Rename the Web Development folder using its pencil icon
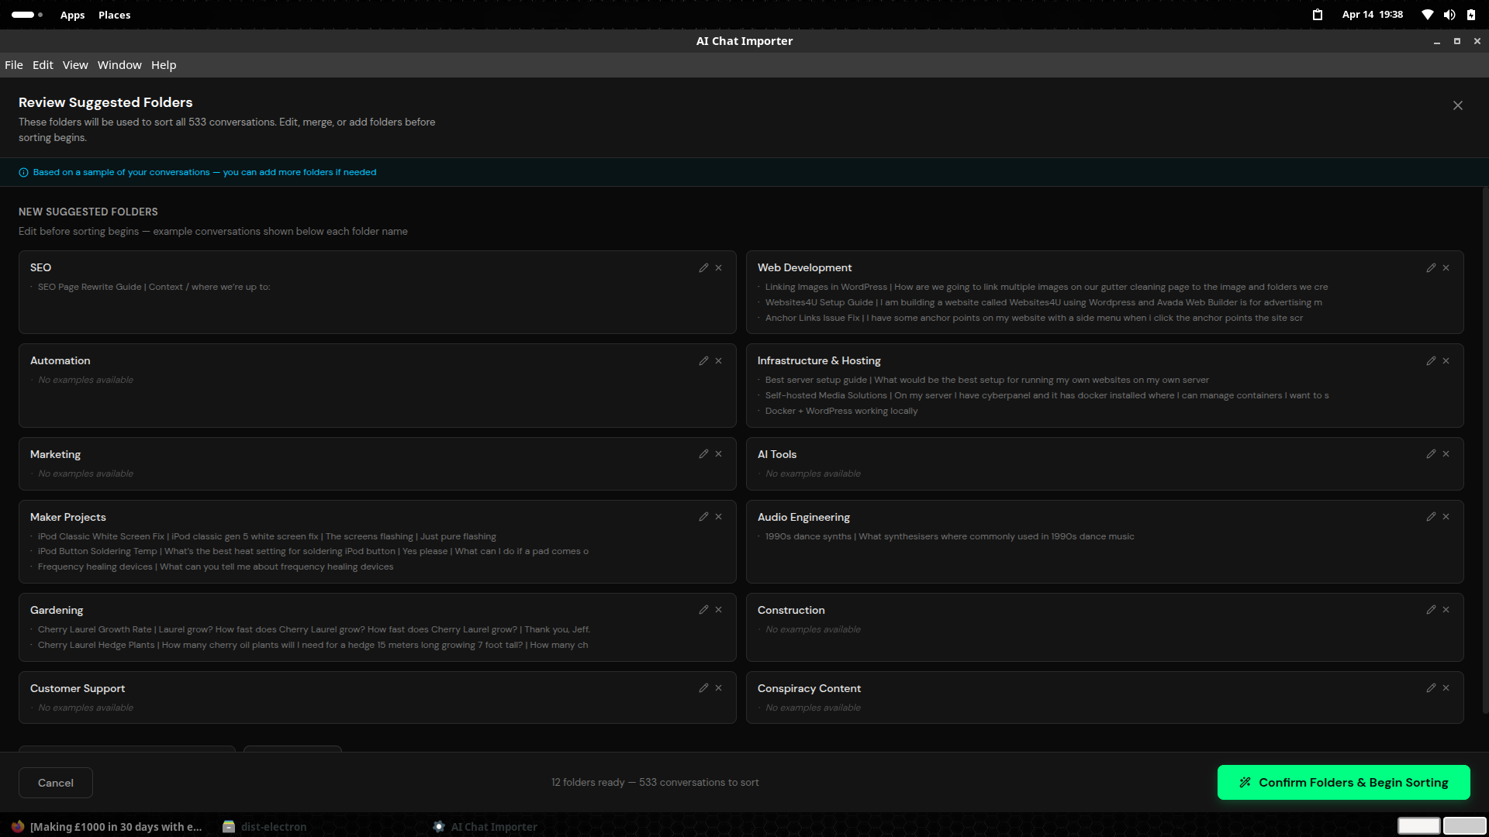This screenshot has height=837, width=1489. [x=1431, y=267]
